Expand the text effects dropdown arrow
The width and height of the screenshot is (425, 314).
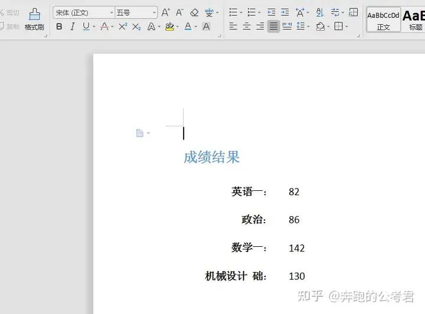(x=159, y=27)
